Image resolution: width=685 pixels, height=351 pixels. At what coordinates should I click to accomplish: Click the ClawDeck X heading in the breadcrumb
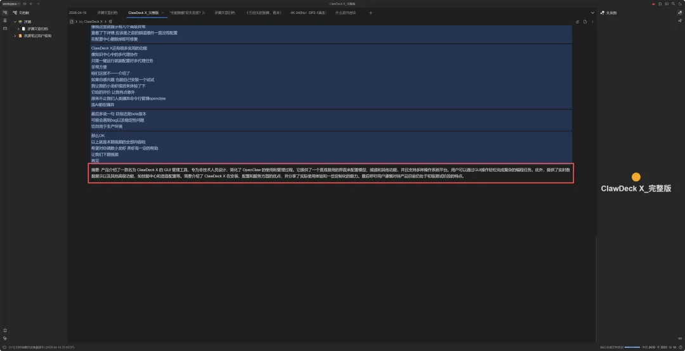coord(91,22)
